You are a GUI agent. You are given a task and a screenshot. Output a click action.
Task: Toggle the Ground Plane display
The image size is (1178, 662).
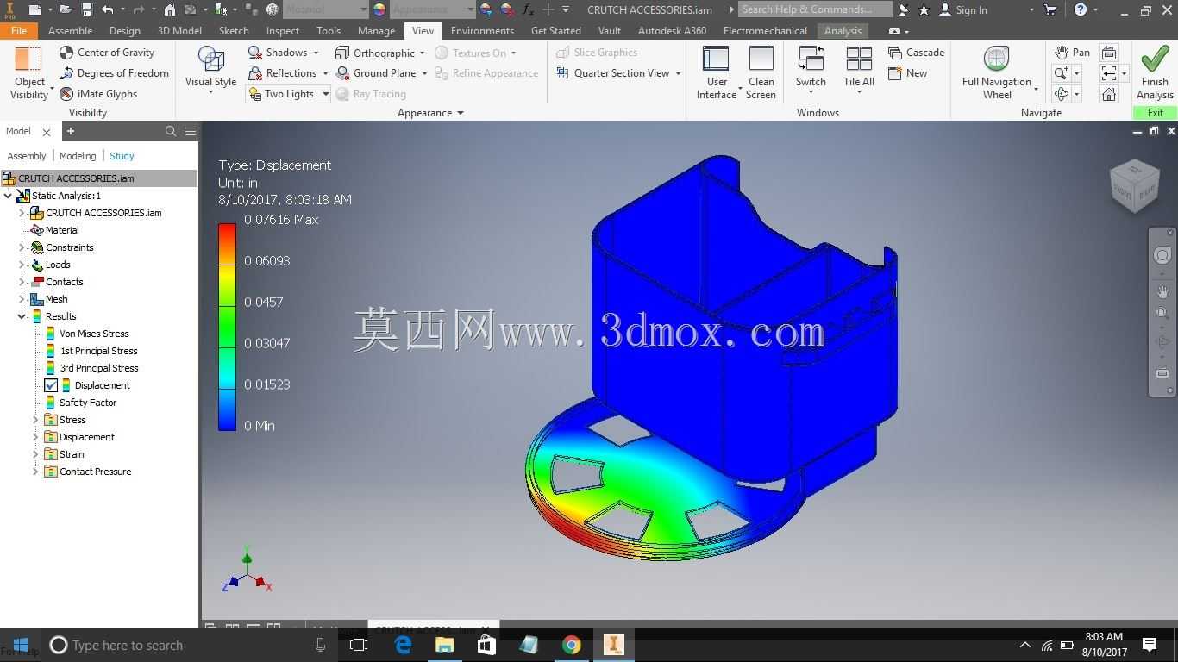point(381,73)
